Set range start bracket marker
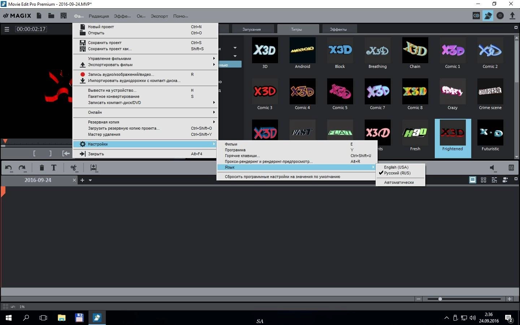Screen dimensions: 520x325 (x=34, y=153)
